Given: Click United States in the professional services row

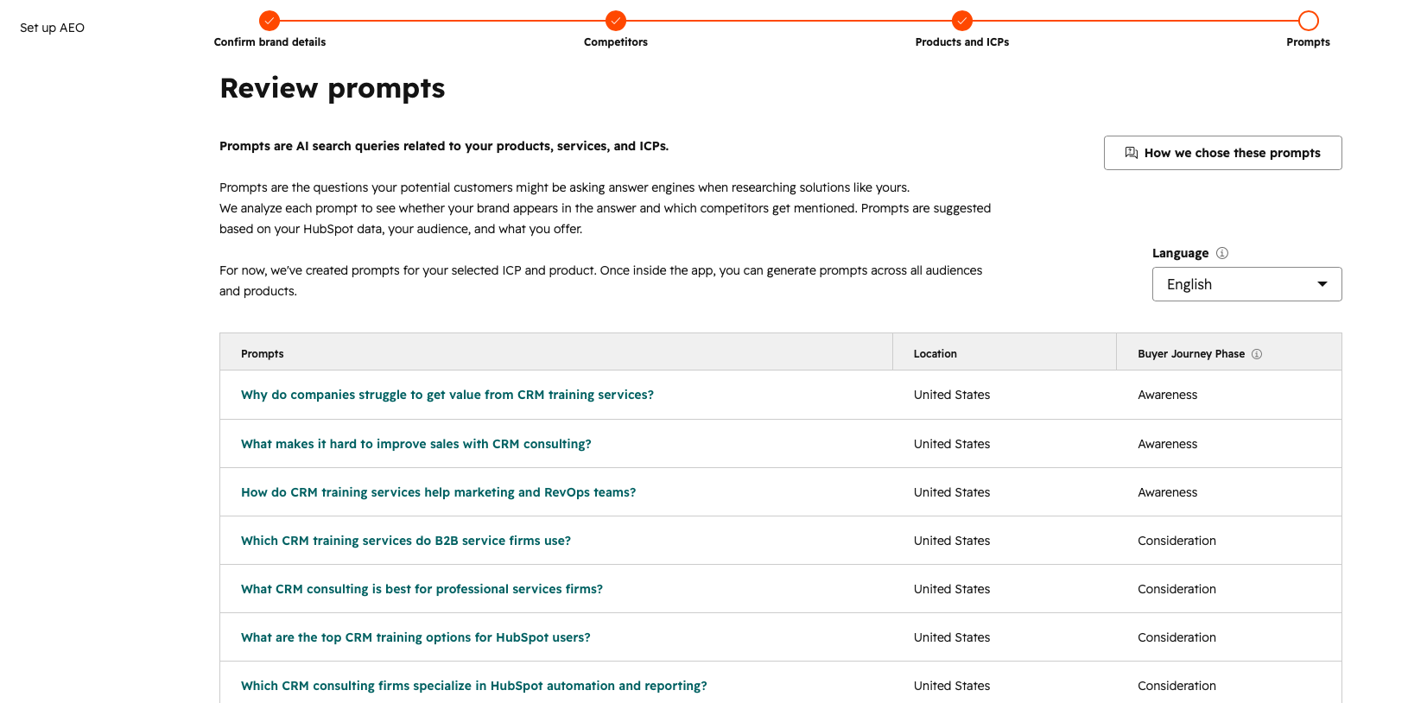Looking at the screenshot, I should (x=952, y=589).
